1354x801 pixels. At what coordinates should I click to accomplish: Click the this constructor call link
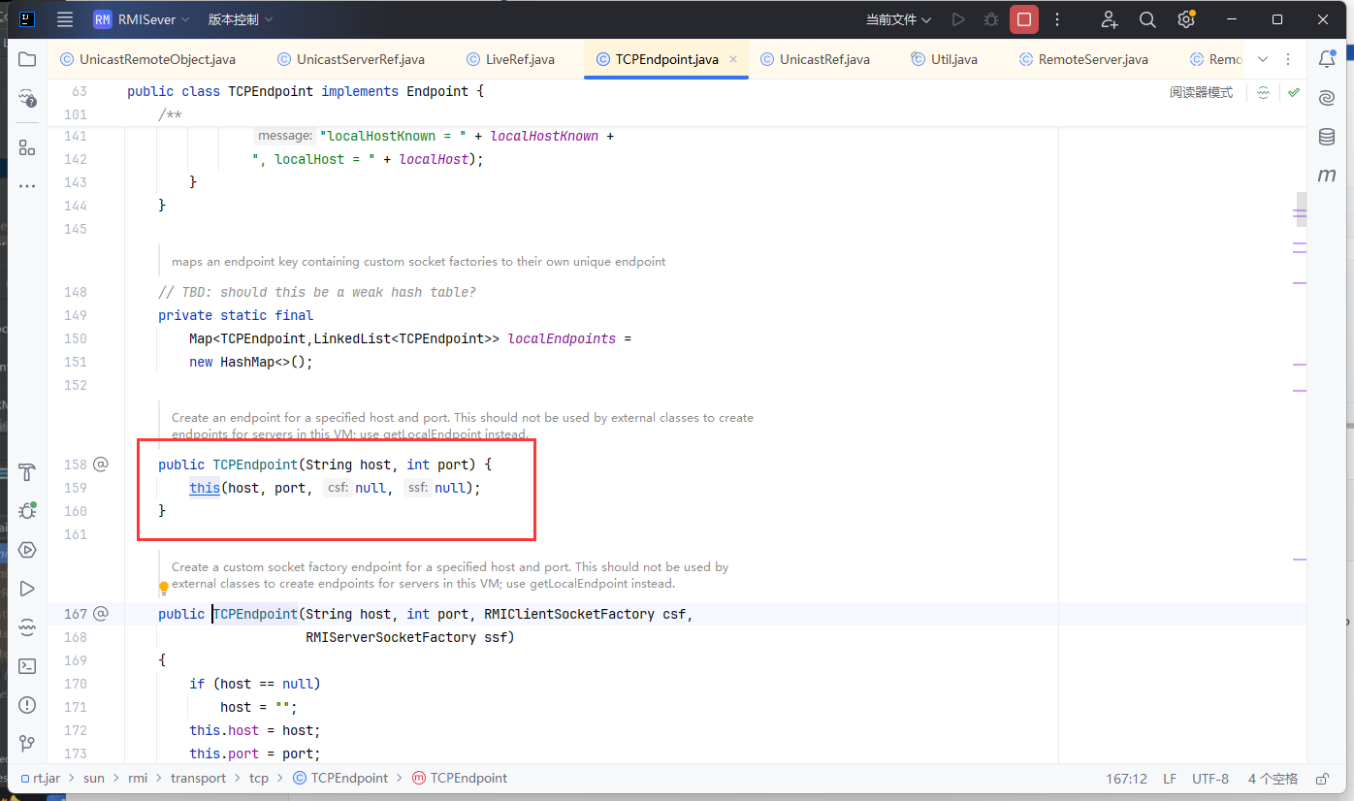[204, 488]
